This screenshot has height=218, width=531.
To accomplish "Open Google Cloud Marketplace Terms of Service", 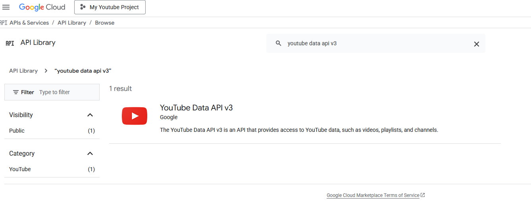I will [373, 195].
